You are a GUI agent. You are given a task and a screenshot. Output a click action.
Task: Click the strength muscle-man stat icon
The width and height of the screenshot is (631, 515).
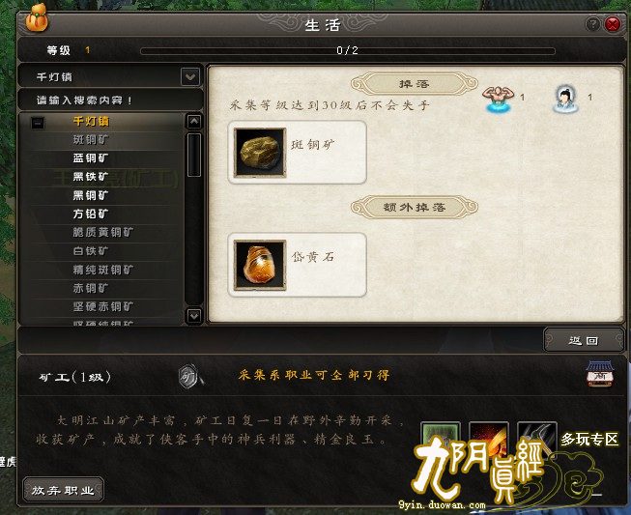tap(499, 99)
